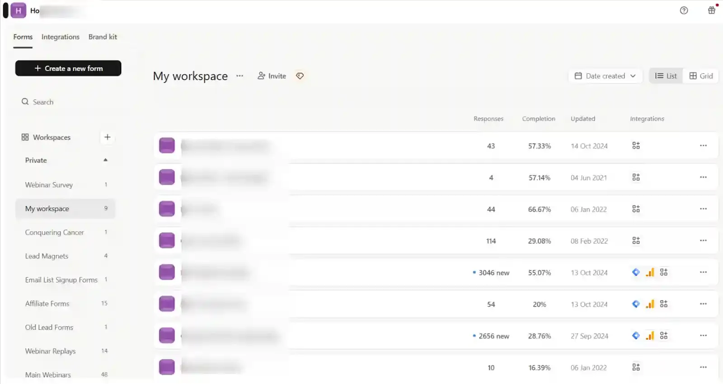Open integrations icon for 29.08% row
The height and width of the screenshot is (384, 723).
(x=636, y=240)
